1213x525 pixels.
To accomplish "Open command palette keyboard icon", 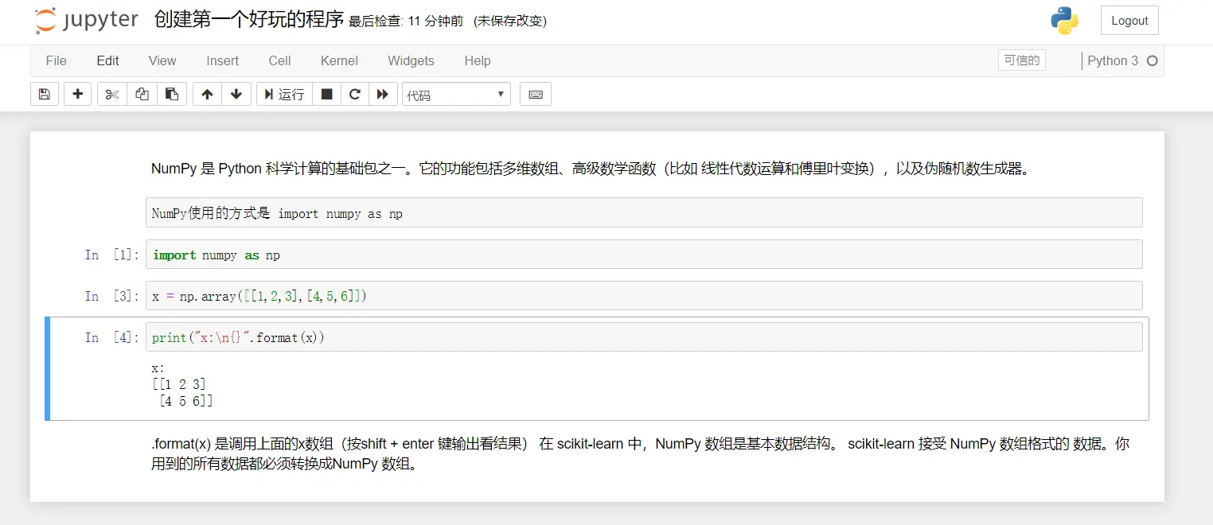I will pyautogui.click(x=536, y=94).
